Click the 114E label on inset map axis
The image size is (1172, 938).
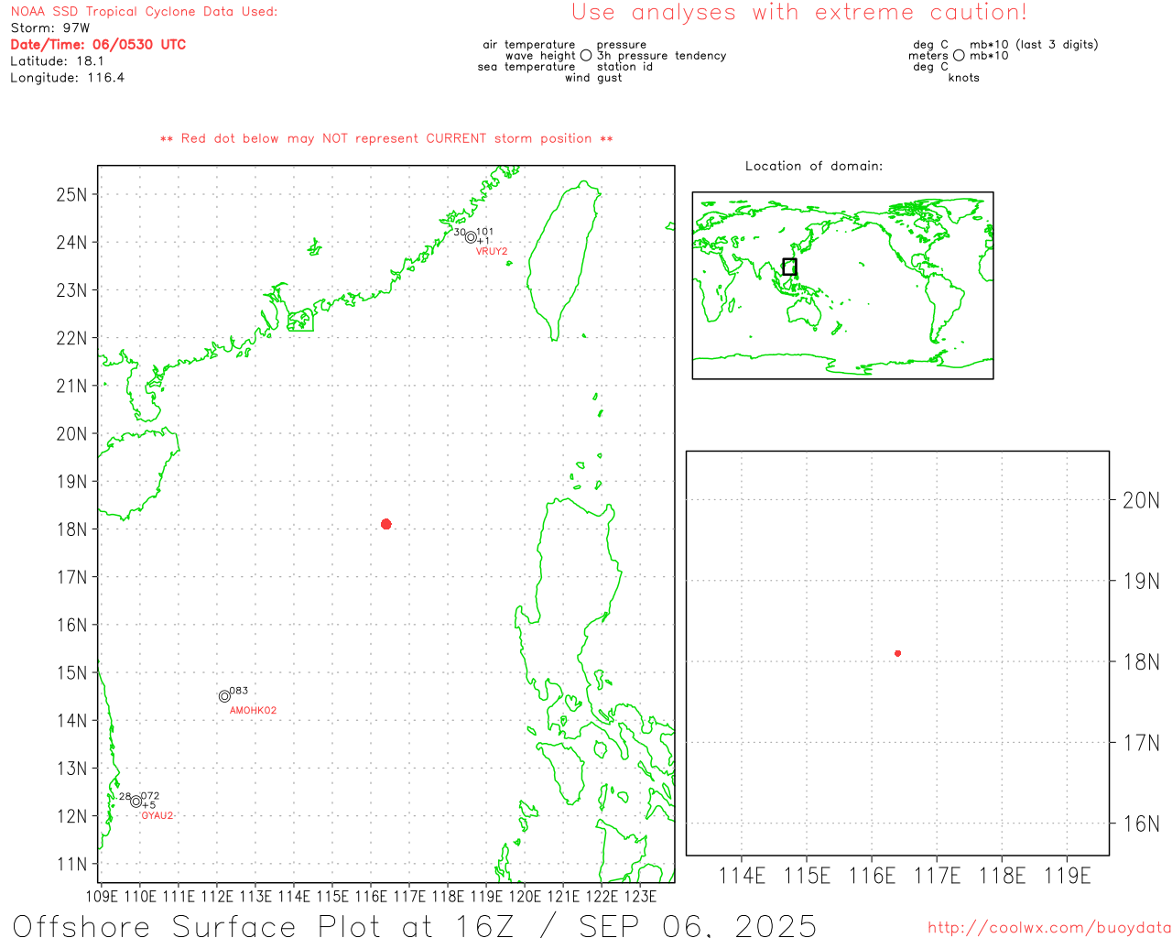pyautogui.click(x=743, y=876)
